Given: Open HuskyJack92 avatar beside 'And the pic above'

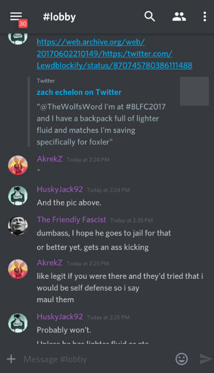Looking at the screenshot, I should 18,196.
